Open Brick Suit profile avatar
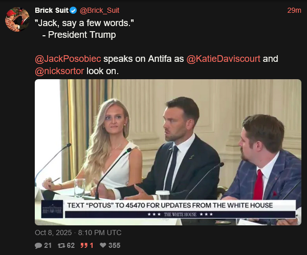 pyautogui.click(x=17, y=19)
